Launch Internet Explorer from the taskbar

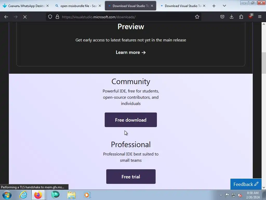[x=23, y=195]
